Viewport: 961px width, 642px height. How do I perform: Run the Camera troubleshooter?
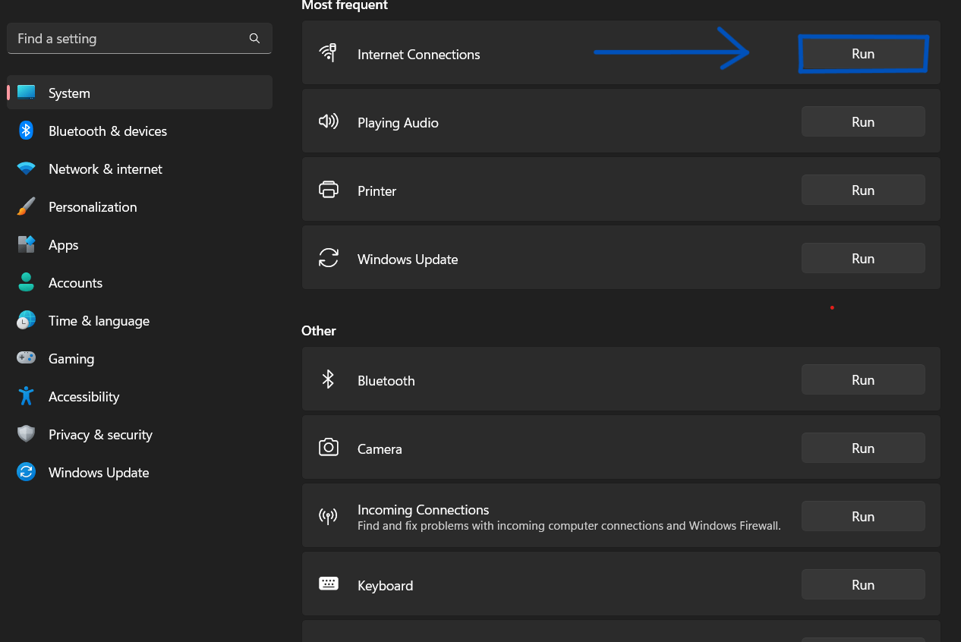[863, 448]
